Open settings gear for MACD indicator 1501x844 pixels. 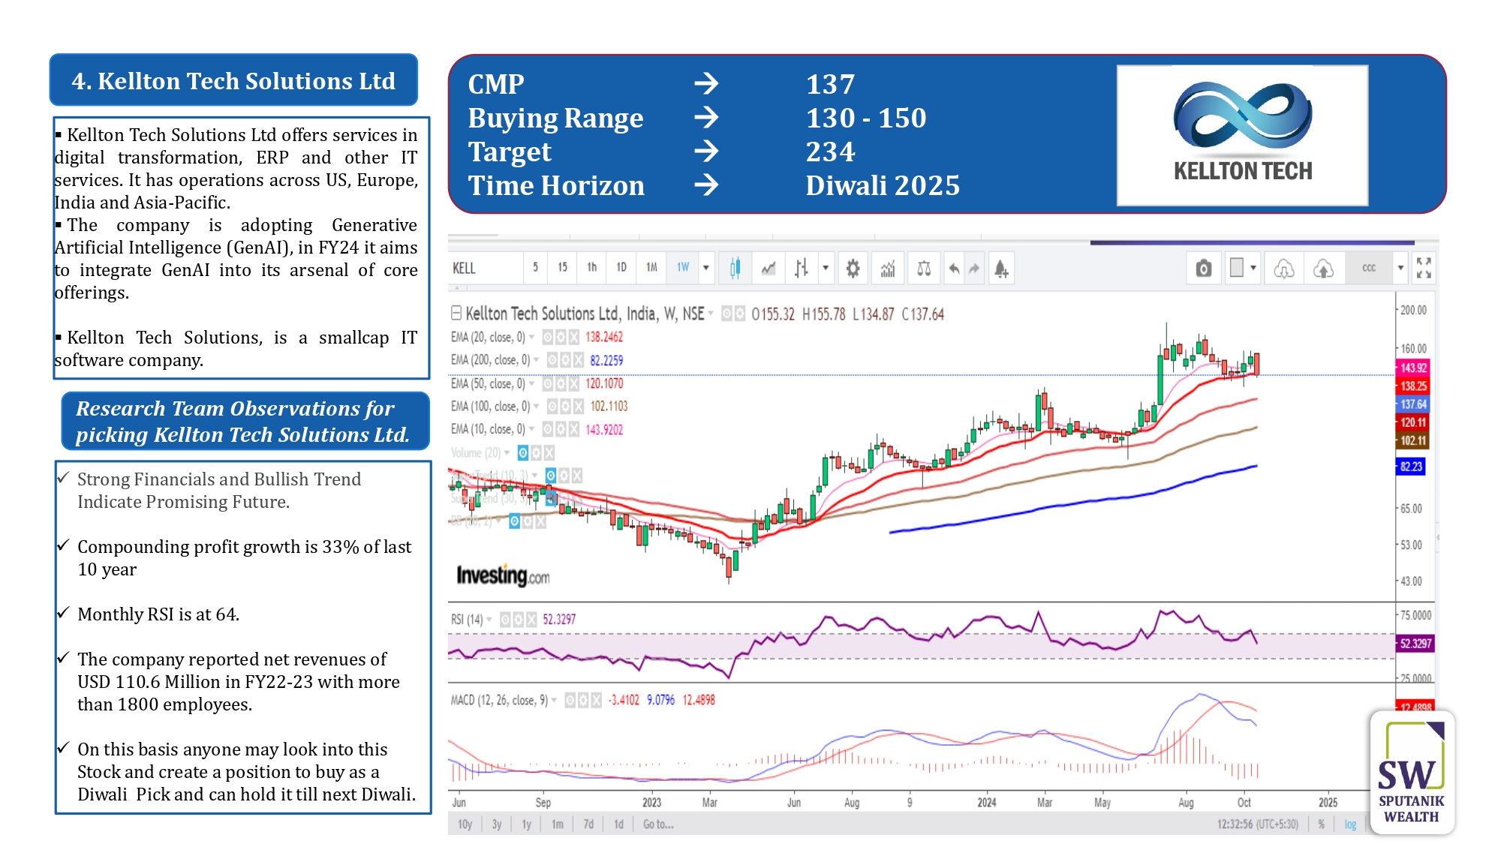pos(583,700)
